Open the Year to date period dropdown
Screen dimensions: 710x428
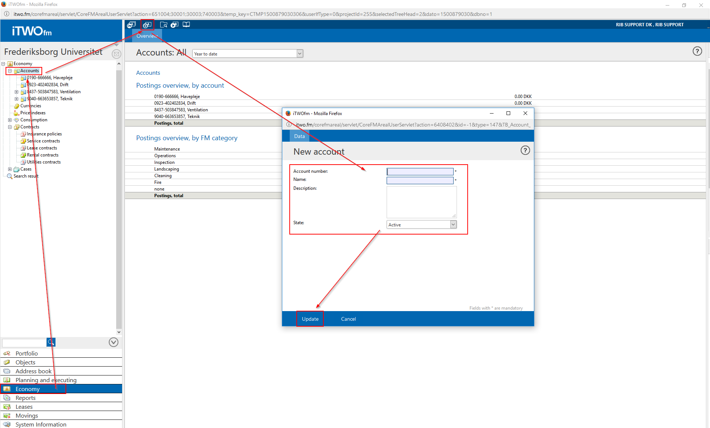(300, 54)
